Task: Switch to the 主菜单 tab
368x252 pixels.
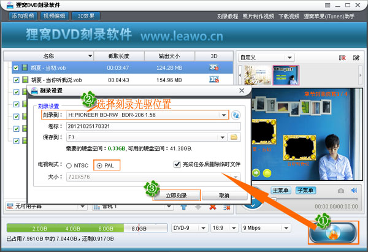Action: [281, 190]
